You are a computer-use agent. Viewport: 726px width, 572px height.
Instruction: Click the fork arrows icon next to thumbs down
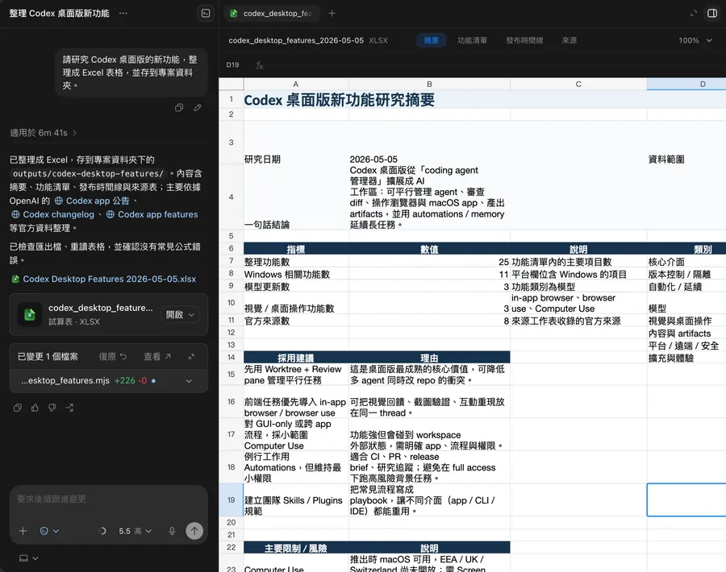(x=69, y=408)
